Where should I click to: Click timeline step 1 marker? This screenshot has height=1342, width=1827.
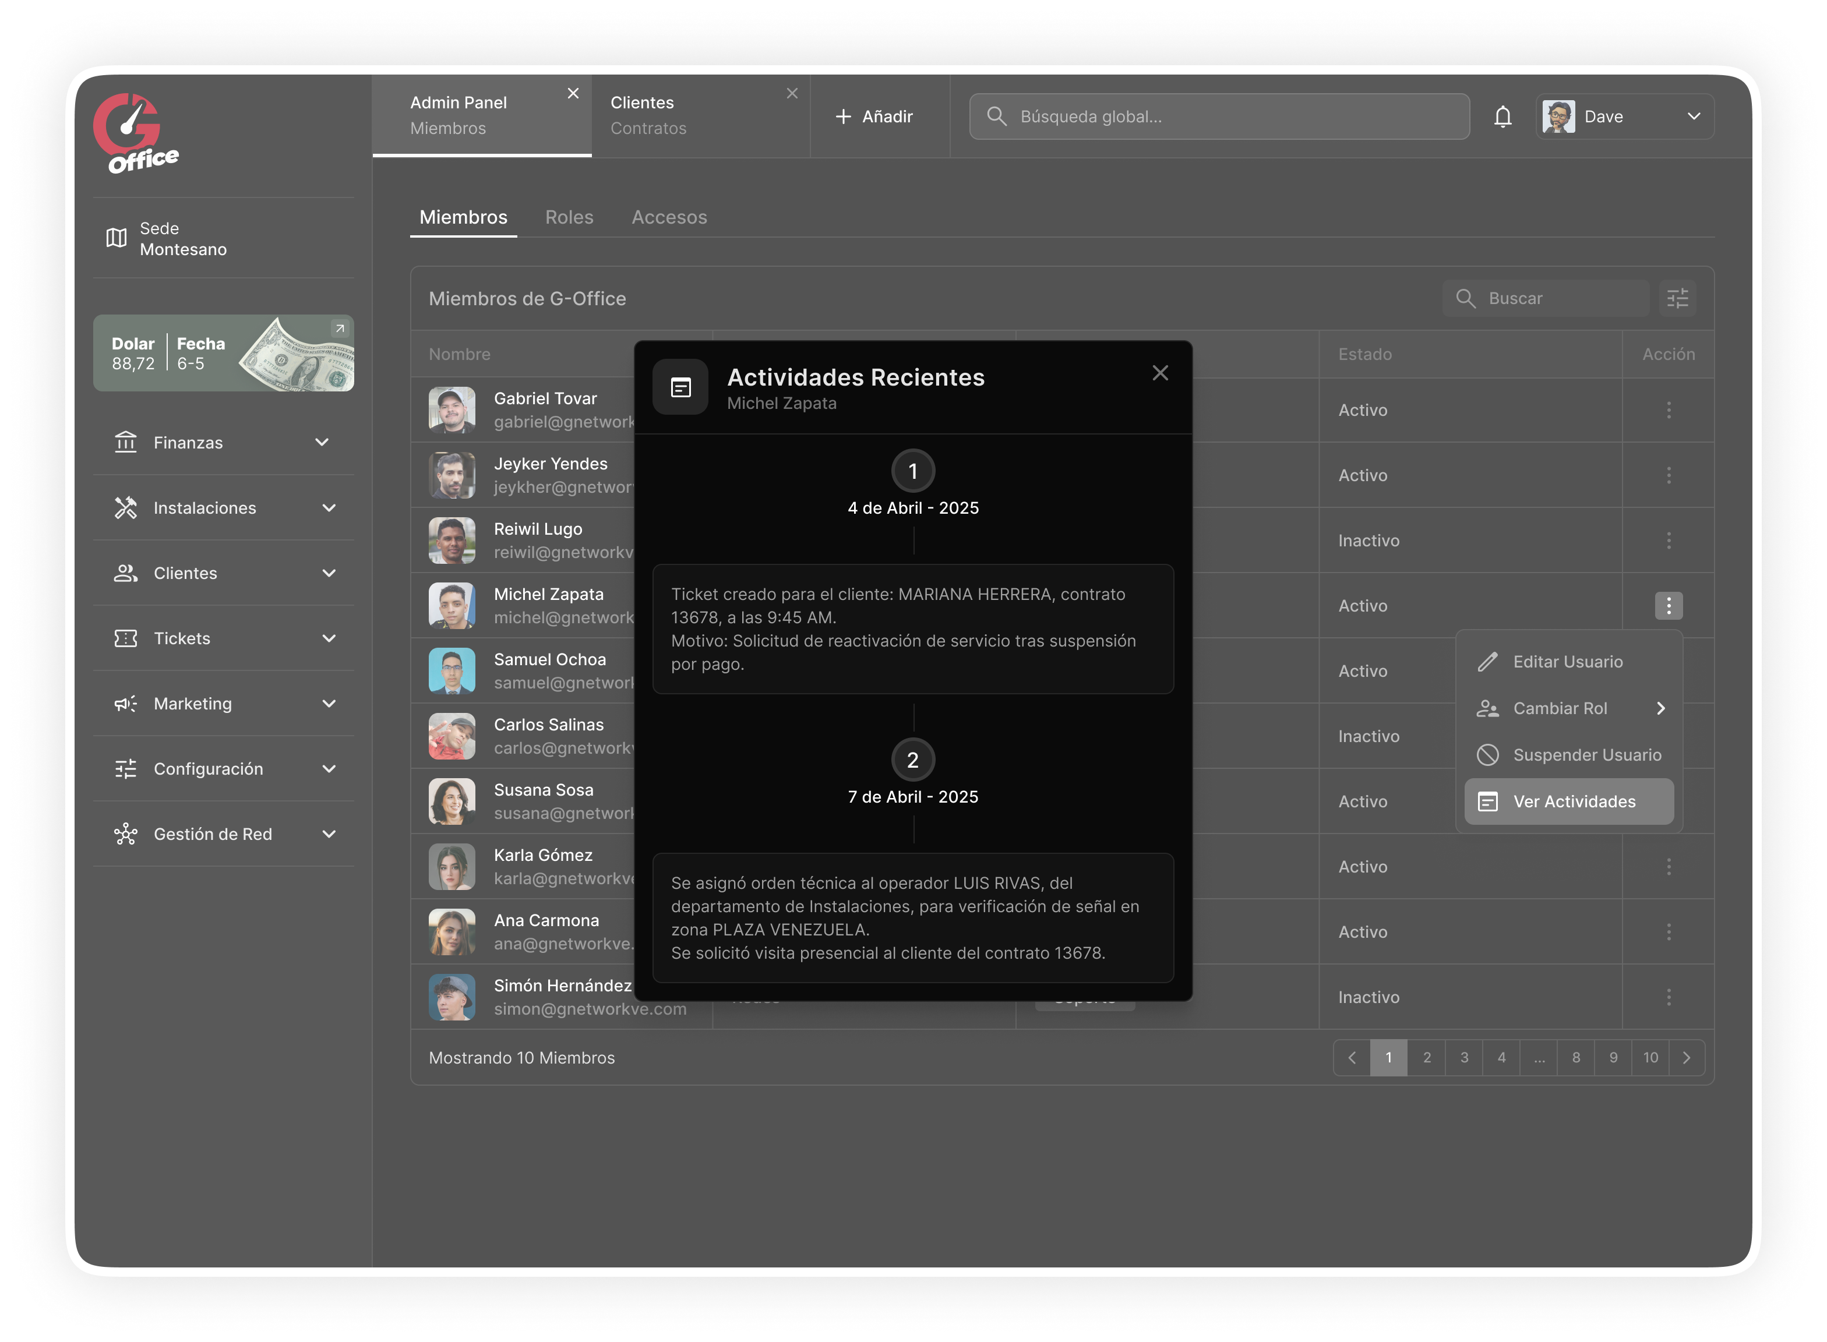pos(913,471)
